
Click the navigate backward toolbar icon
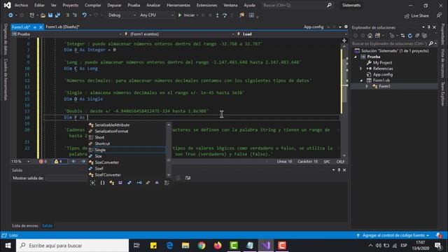10,15
